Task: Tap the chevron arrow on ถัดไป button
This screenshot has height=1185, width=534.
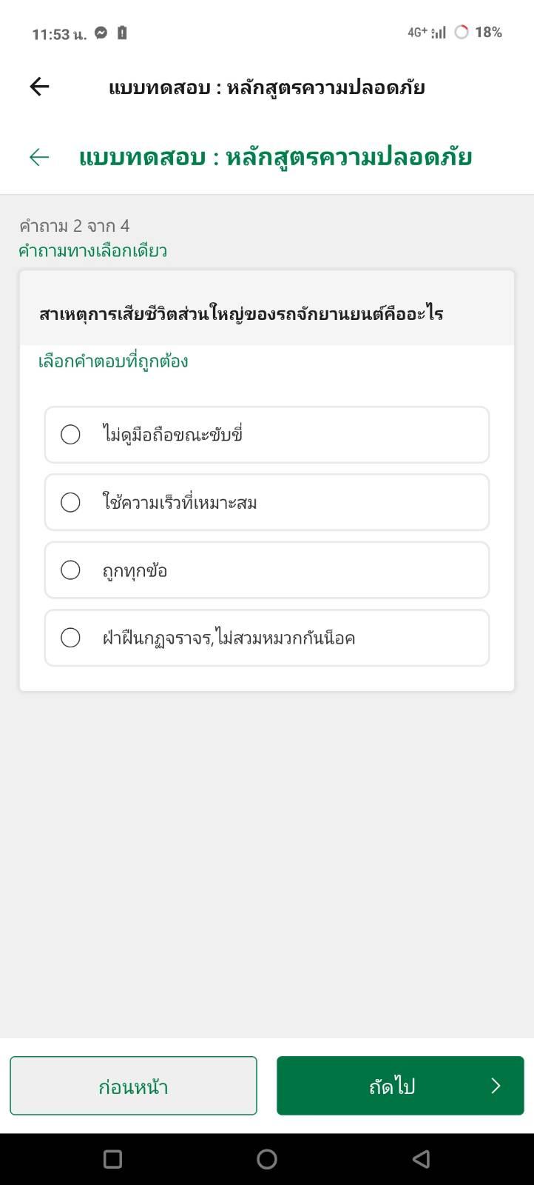Action: click(x=496, y=1086)
